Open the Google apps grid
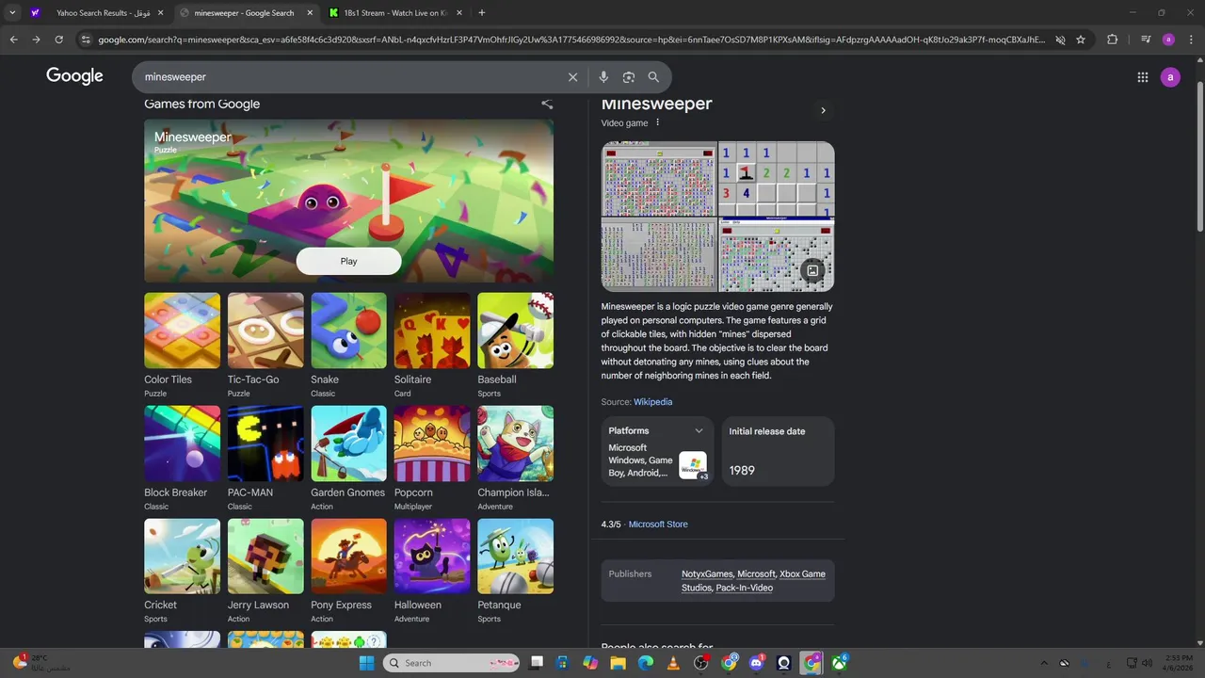Screen dimensions: 1205x678 pyautogui.click(x=1143, y=77)
